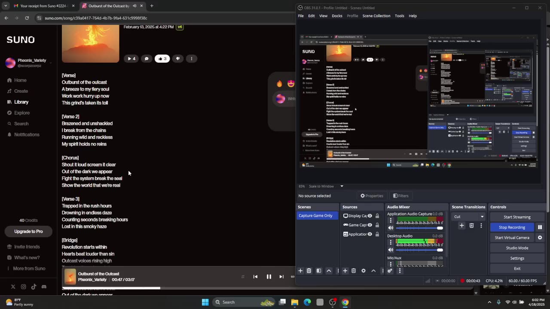
Task: Add a configurable scene transition
Action: 461,225
